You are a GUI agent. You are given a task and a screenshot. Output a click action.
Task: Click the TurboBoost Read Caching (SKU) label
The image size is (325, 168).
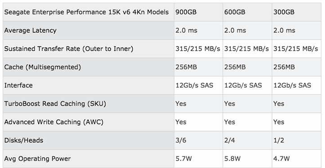pos(55,104)
